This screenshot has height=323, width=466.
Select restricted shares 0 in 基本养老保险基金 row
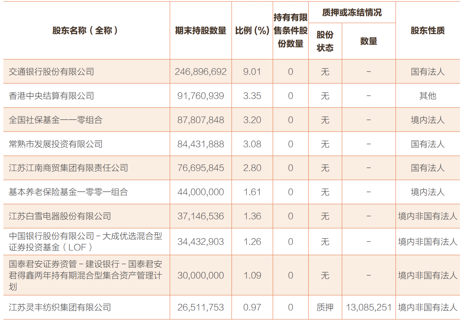coord(291,192)
